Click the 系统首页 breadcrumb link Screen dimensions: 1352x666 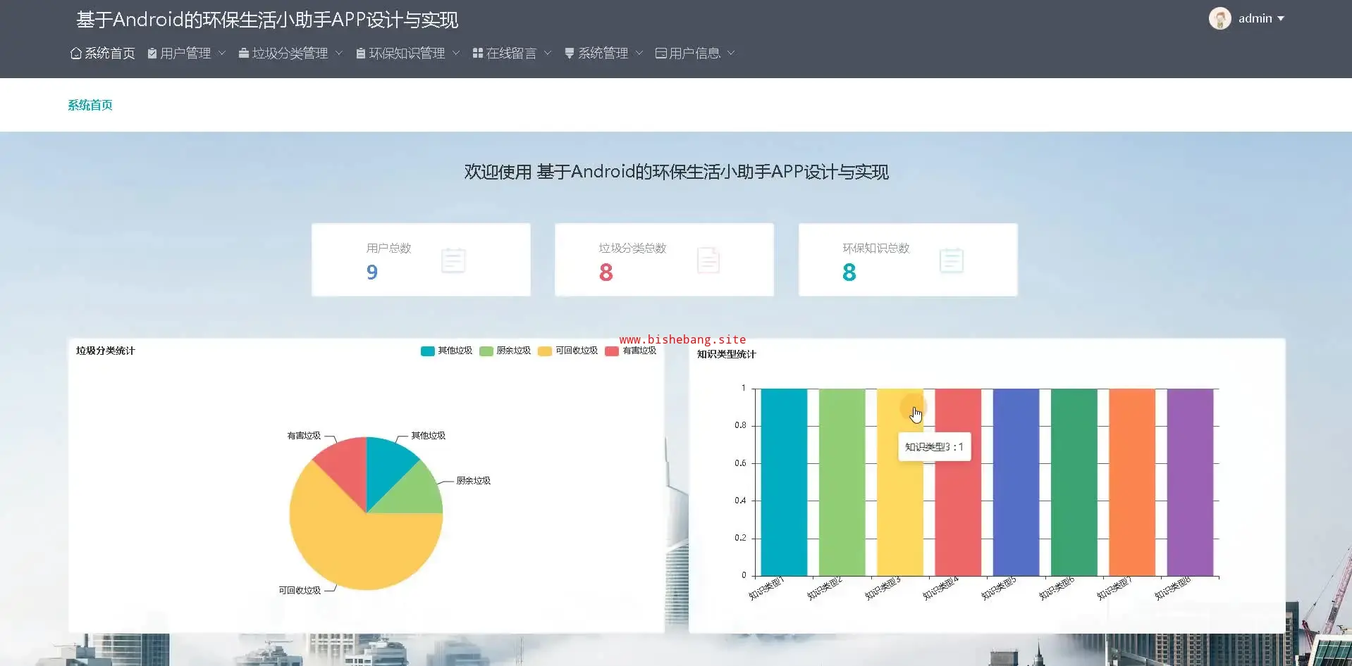coord(90,105)
